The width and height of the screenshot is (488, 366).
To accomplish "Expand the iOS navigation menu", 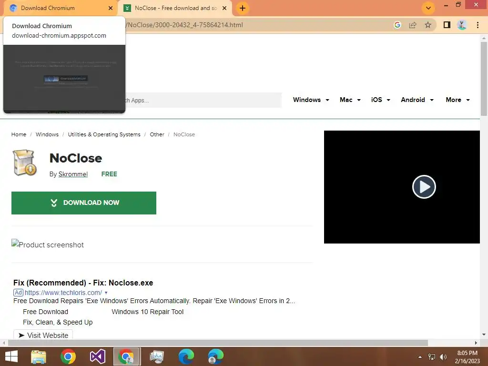I will (x=380, y=100).
